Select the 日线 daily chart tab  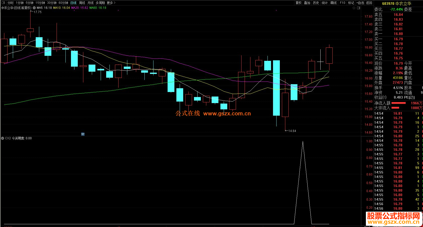73,3
